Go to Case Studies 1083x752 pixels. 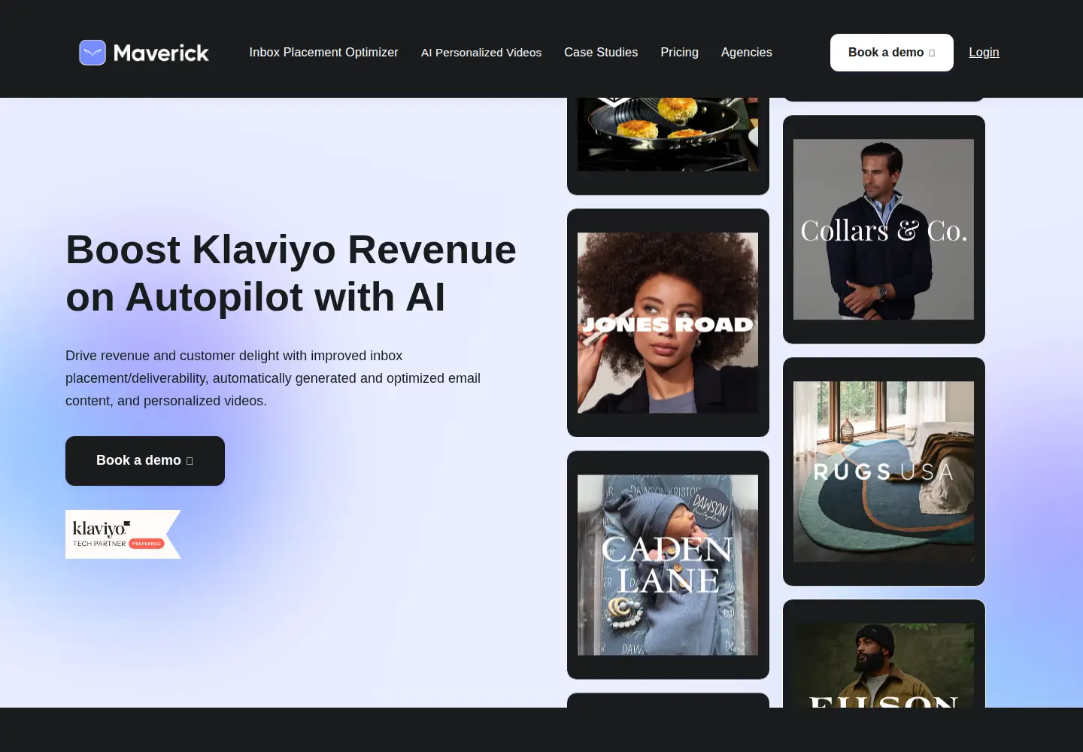(x=601, y=52)
